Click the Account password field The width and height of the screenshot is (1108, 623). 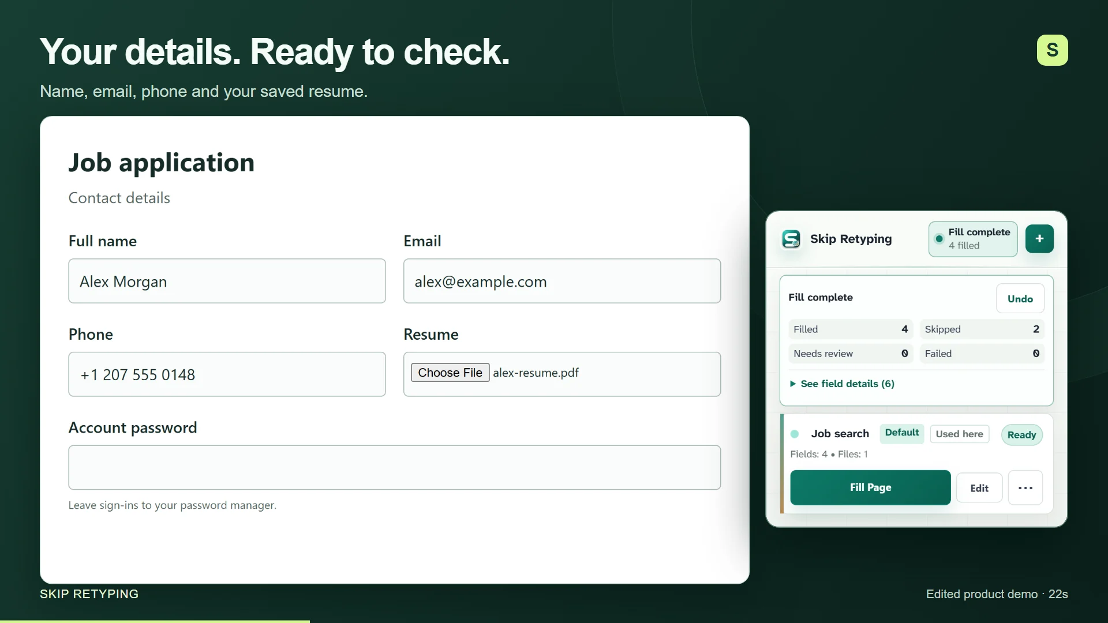[x=395, y=467]
